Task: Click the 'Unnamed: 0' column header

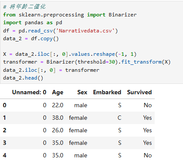Action: [x=29, y=92]
